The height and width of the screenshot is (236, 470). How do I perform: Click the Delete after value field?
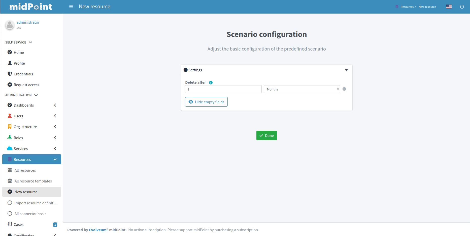coord(223,89)
